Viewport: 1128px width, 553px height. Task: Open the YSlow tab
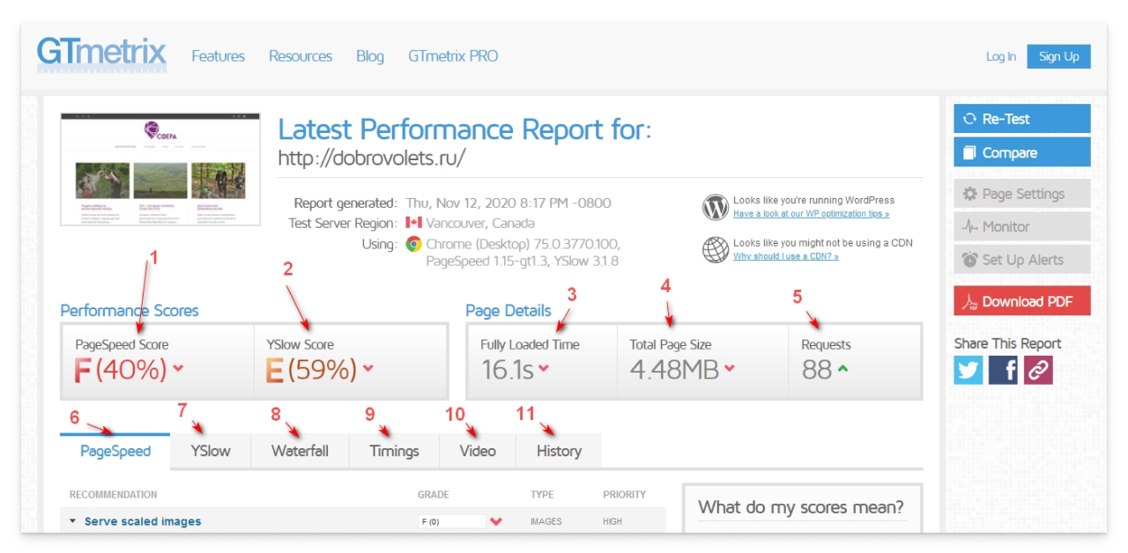tap(211, 451)
